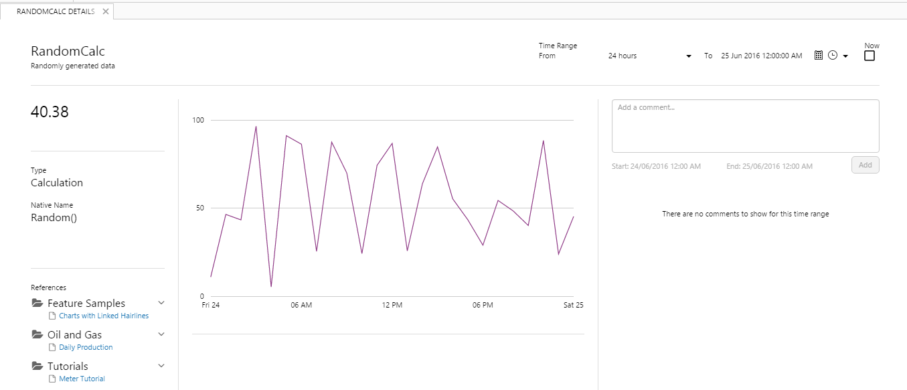Click the clock time picker icon
Viewport: 907px width, 390px height.
pos(833,56)
